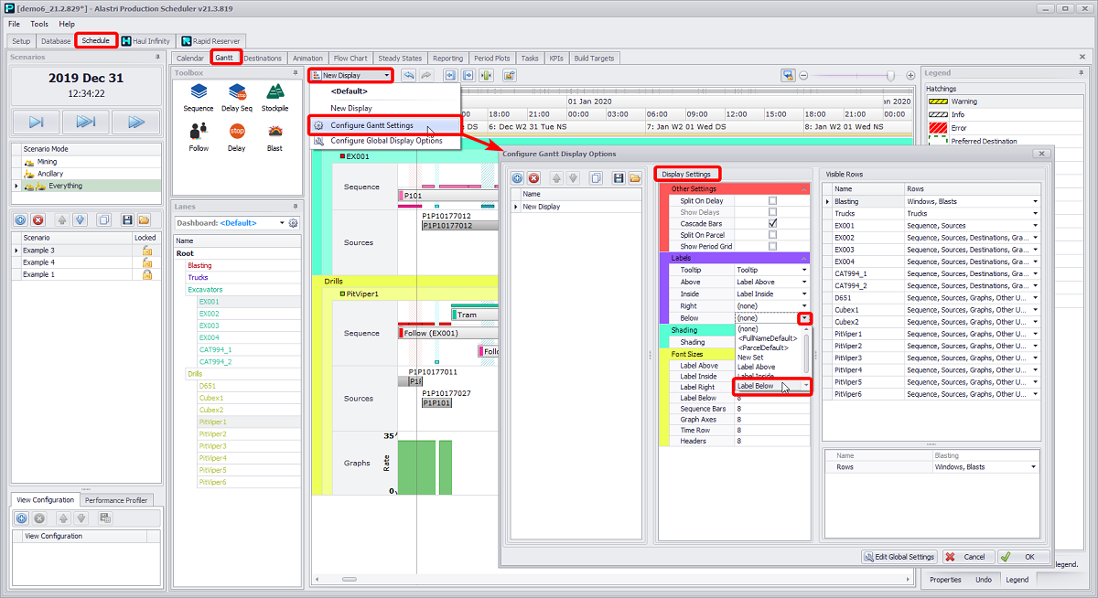
Task: Select the Delay Seq toolbox icon
Action: 237,96
